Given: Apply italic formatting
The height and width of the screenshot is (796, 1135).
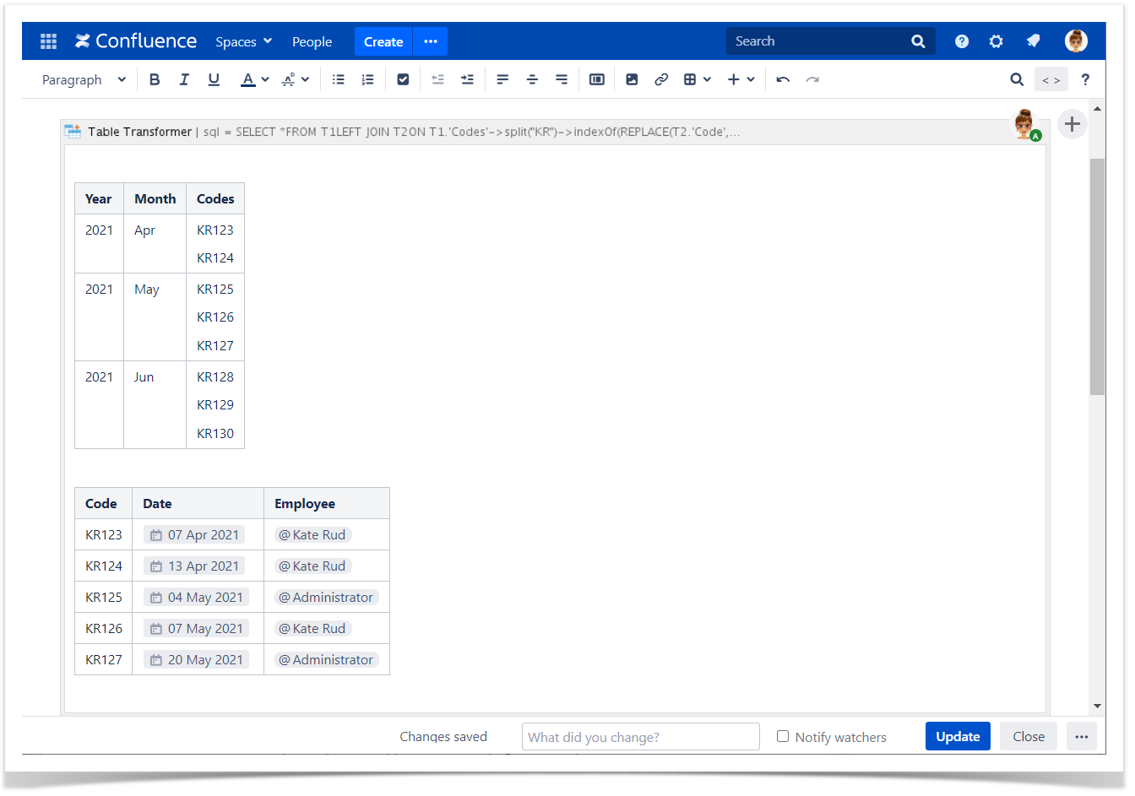Looking at the screenshot, I should [184, 79].
